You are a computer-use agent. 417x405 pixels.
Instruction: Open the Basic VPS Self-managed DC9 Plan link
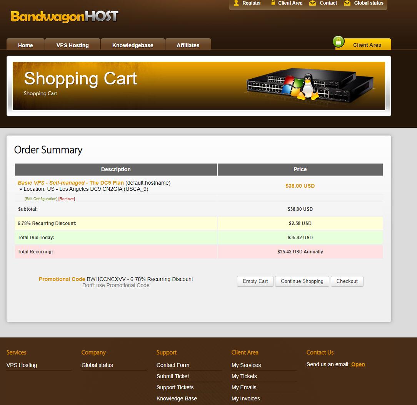pyautogui.click(x=71, y=183)
